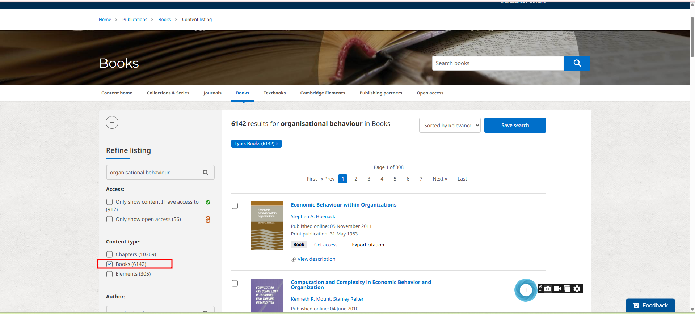Click the blue magnifier search books button
Image resolution: width=695 pixels, height=314 pixels.
(x=577, y=63)
